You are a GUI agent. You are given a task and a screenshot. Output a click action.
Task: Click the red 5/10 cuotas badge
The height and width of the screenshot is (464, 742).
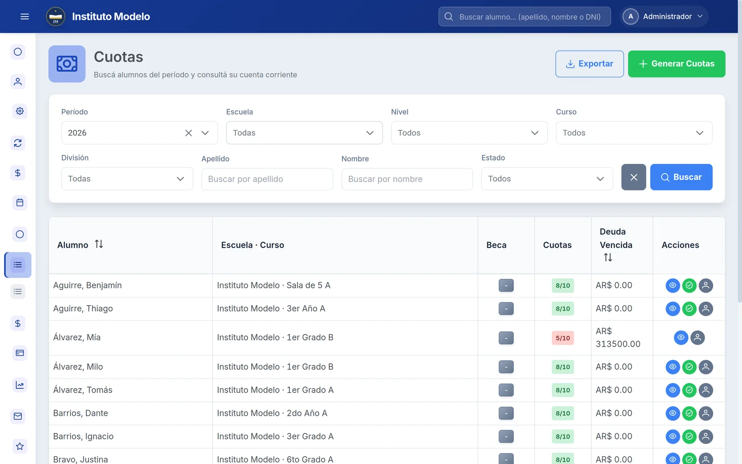pos(563,338)
